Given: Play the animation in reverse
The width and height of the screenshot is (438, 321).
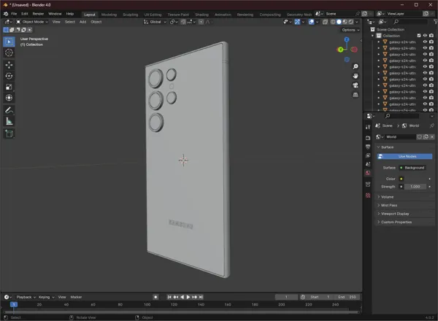Looking at the screenshot, I should point(182,297).
